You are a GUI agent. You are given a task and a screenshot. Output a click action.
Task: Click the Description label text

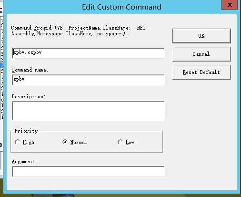pos(29,96)
